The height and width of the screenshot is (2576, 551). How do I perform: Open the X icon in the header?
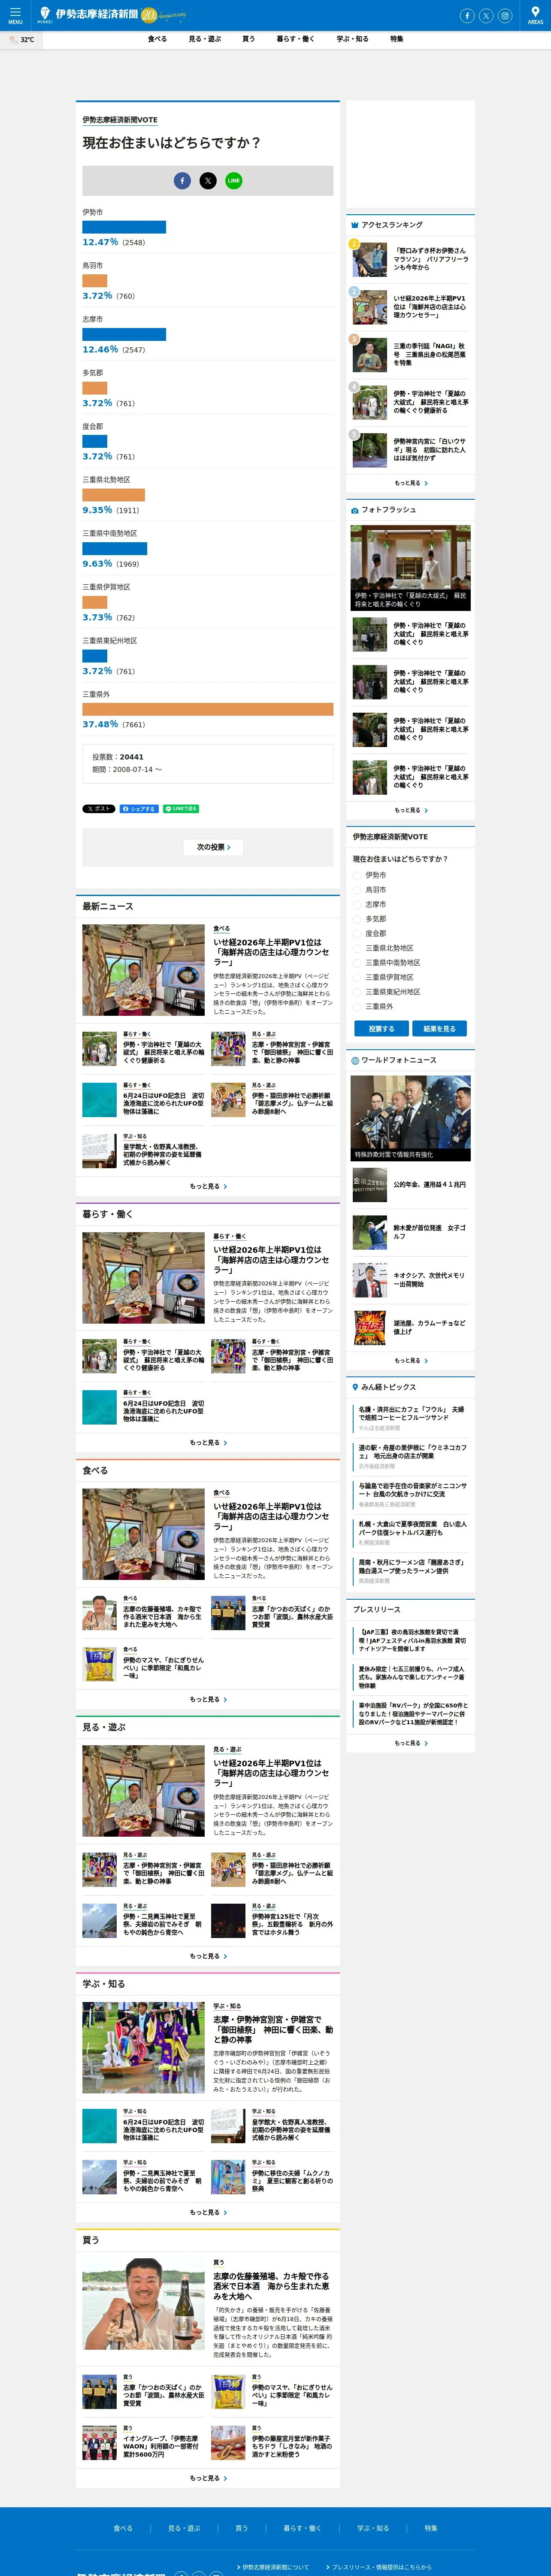click(486, 16)
